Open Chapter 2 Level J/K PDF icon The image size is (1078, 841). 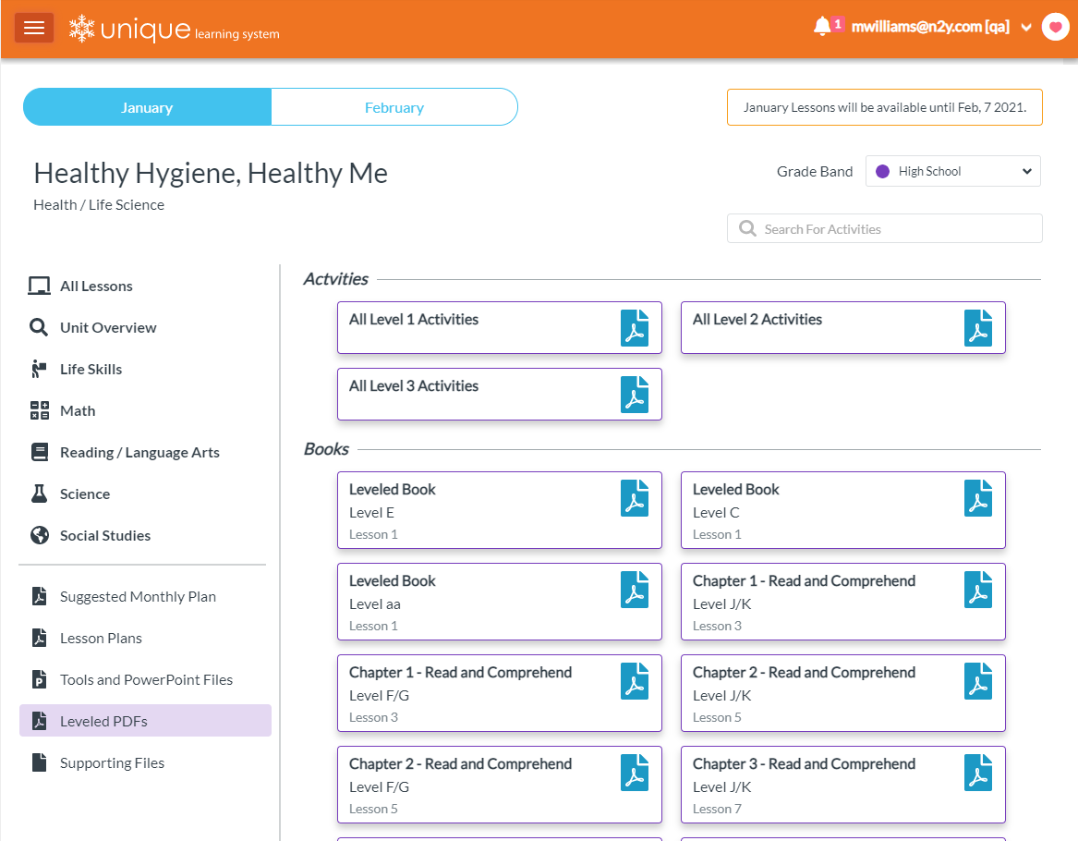coord(977,681)
